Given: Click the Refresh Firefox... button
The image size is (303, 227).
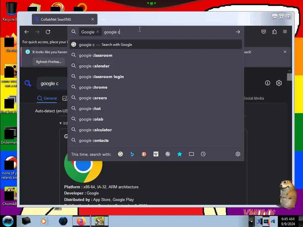Looking at the screenshot, I should click(49, 62).
